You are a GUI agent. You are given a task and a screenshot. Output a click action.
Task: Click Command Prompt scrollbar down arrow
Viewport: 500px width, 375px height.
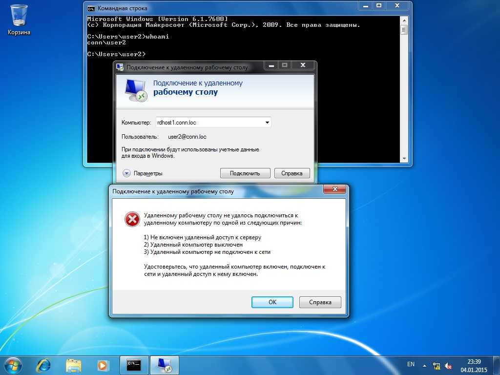tap(404, 159)
